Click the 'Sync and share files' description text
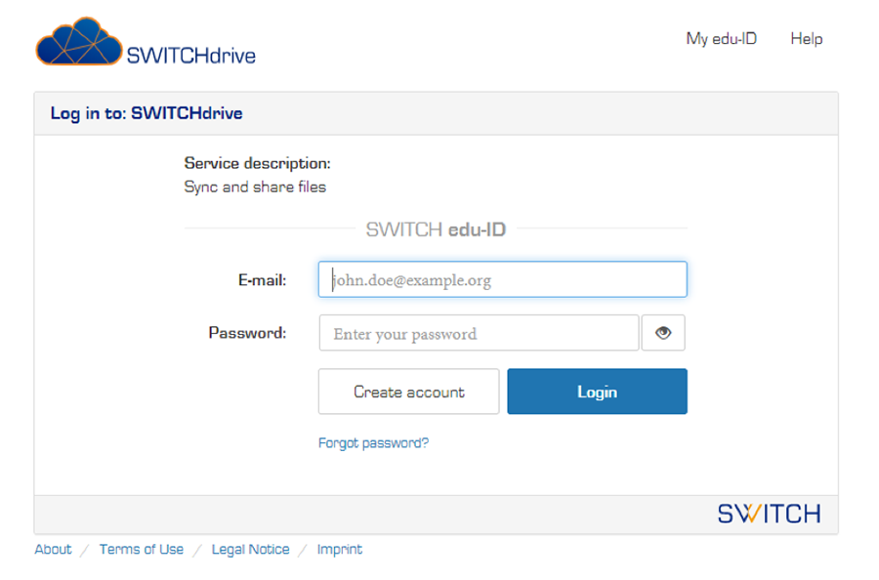This screenshot has width=879, height=580. [255, 186]
